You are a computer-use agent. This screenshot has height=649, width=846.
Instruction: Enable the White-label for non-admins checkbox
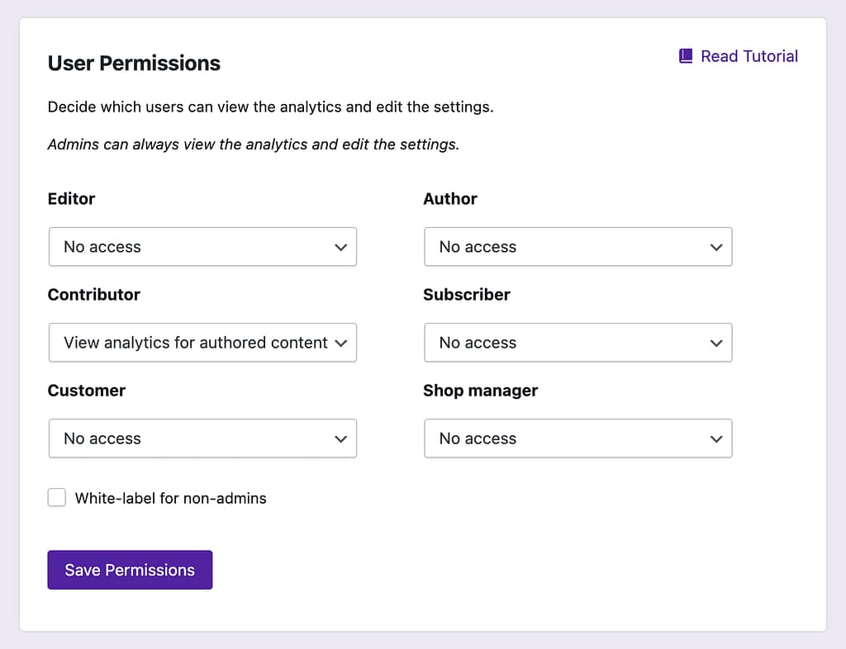click(x=56, y=497)
